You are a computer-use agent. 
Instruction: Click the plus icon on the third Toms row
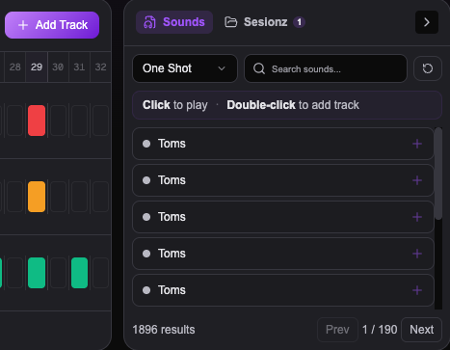pyautogui.click(x=417, y=217)
